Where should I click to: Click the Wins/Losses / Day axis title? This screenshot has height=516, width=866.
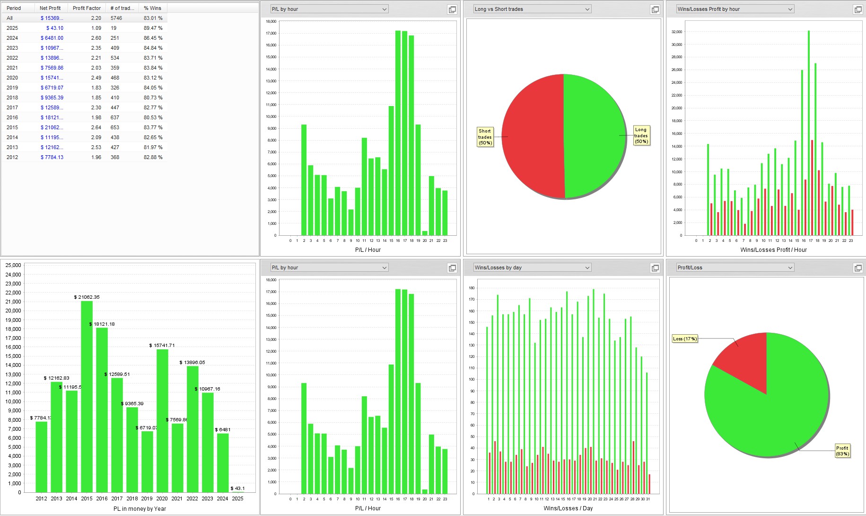point(568,508)
